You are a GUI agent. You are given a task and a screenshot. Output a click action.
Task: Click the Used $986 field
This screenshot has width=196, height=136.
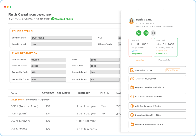[105, 60]
